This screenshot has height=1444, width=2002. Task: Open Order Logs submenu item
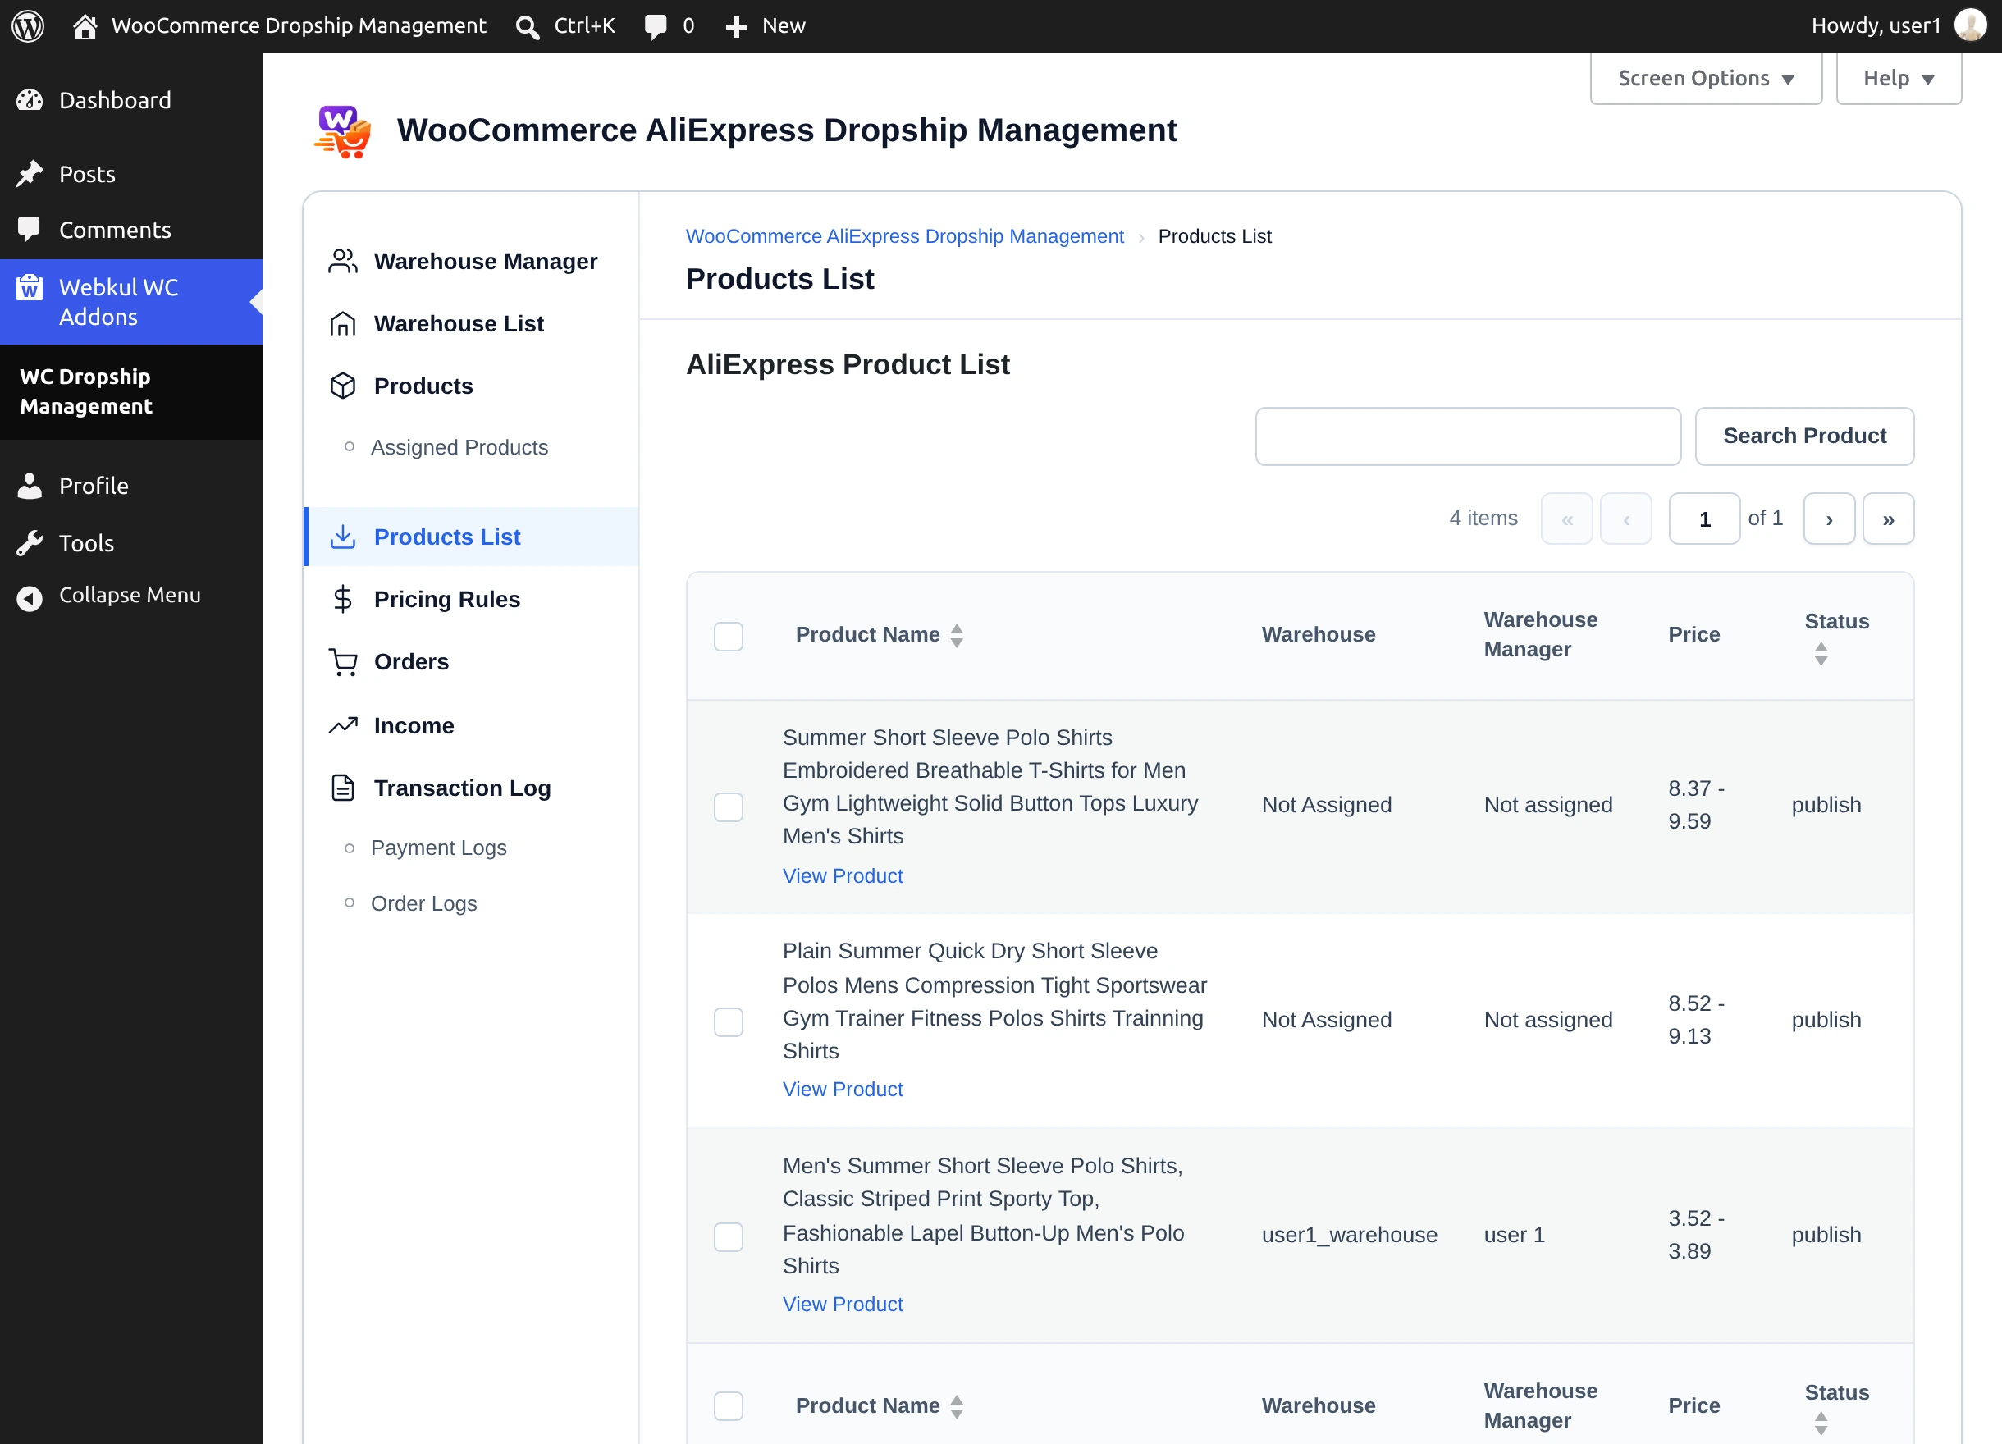423,903
